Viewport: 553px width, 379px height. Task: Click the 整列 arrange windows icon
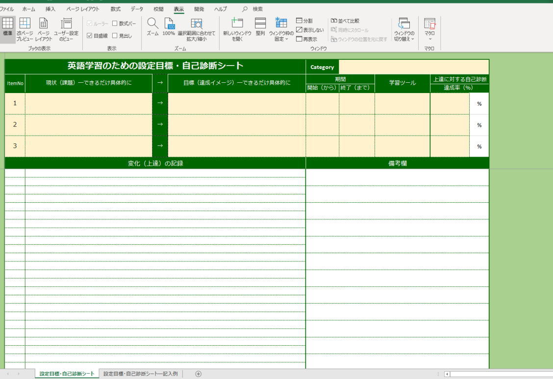[x=260, y=27]
